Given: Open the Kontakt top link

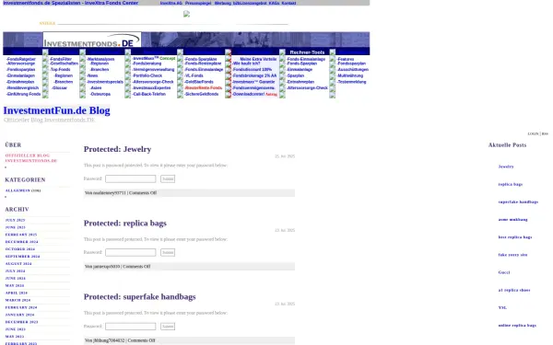Looking at the screenshot, I should click(288, 3).
